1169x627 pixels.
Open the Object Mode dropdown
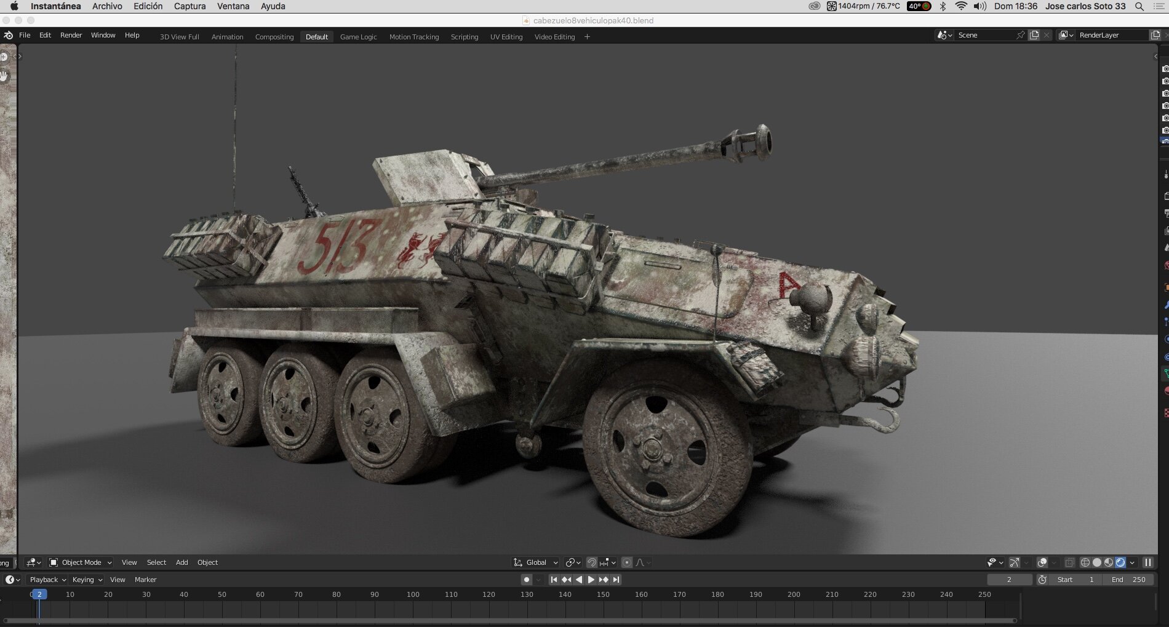click(81, 562)
